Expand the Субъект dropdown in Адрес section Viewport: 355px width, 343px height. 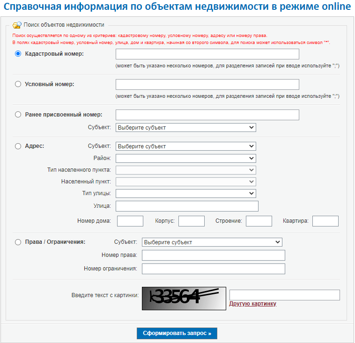185,146
